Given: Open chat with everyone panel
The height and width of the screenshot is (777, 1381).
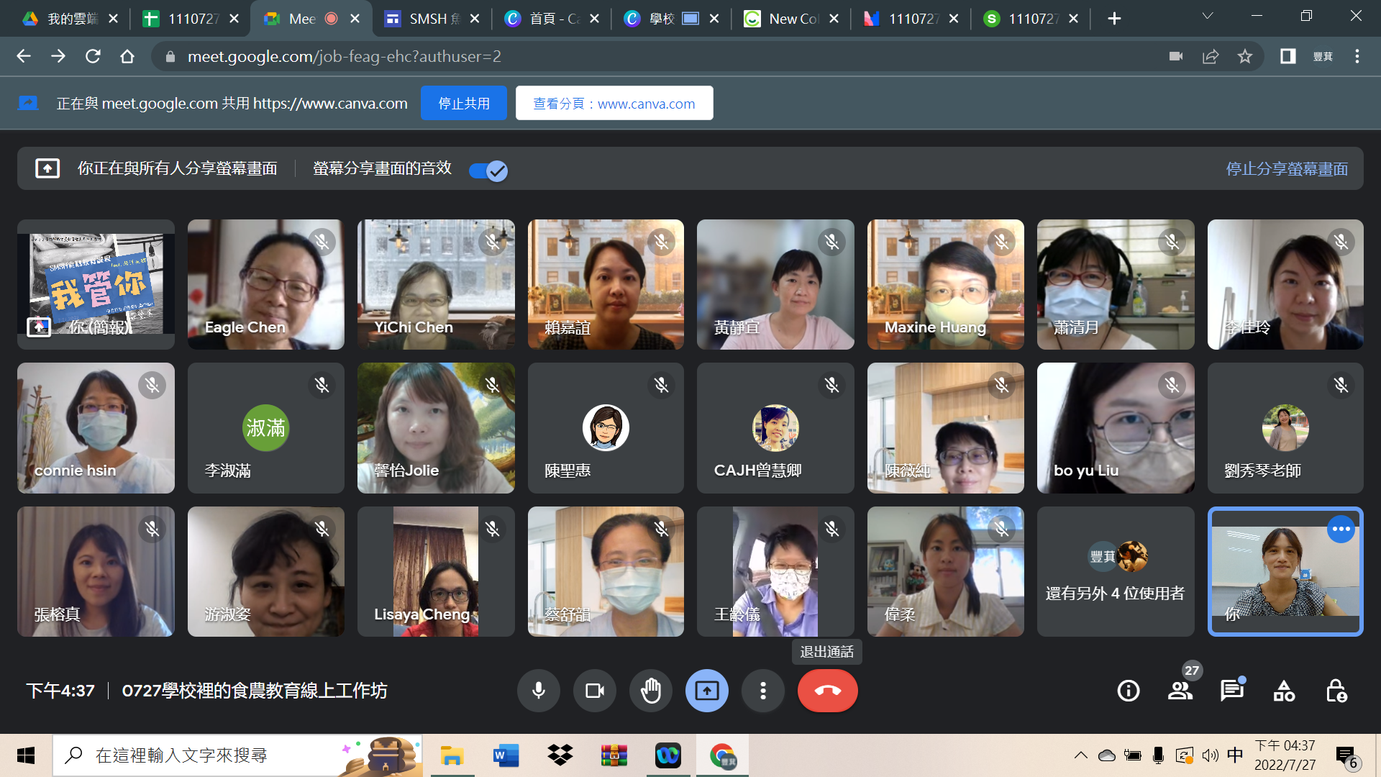Looking at the screenshot, I should (1231, 691).
